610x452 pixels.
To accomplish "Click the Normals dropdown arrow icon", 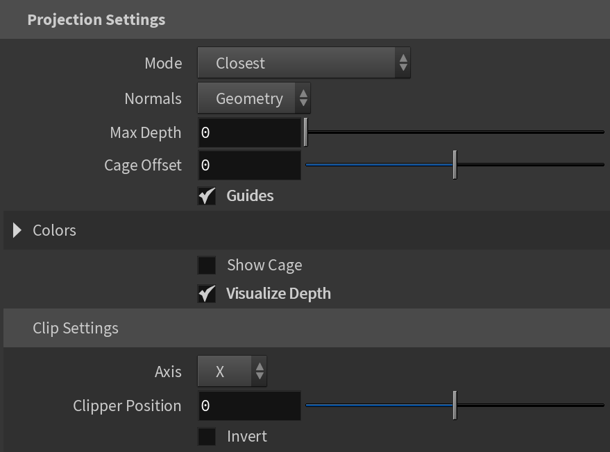I will (303, 98).
